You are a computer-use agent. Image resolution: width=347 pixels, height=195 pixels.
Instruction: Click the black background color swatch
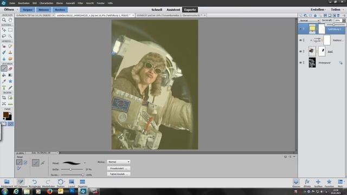[10, 118]
